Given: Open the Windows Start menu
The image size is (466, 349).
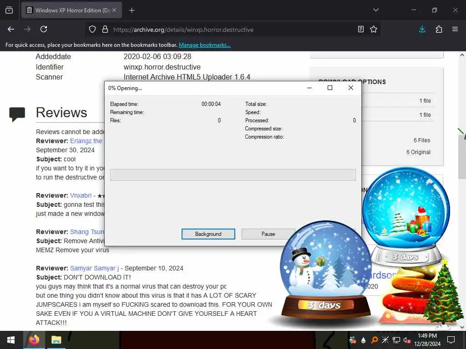Looking at the screenshot, I should [x=11, y=340].
